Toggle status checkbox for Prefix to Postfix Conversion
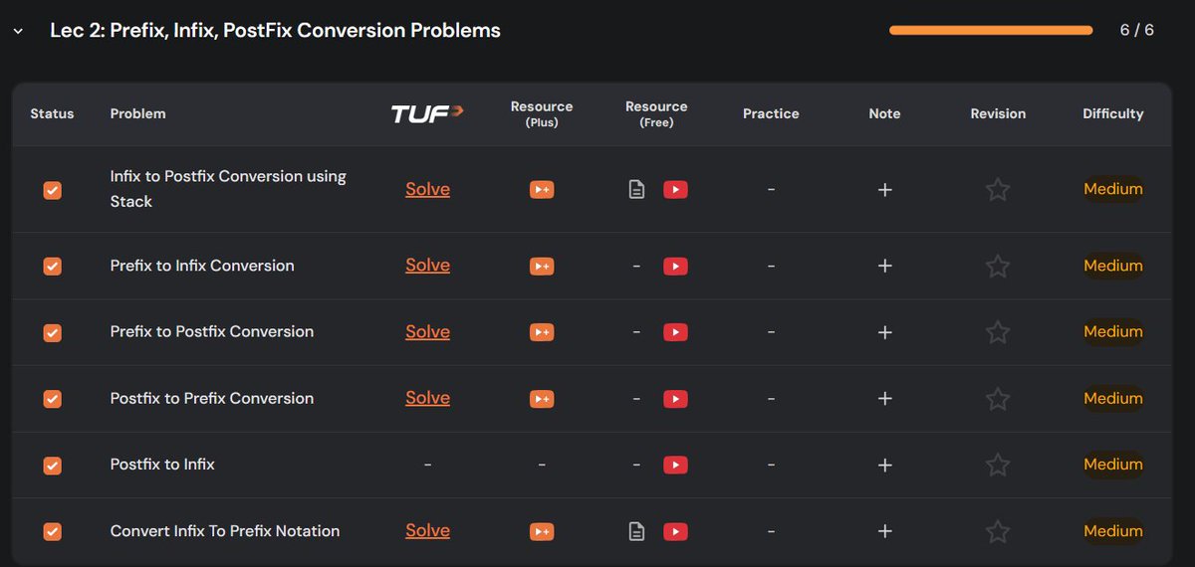Screen dimensions: 1195x567 (x=53, y=332)
